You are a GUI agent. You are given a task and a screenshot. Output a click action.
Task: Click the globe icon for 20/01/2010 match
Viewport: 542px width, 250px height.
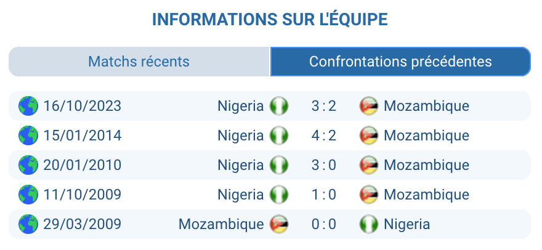point(28,165)
